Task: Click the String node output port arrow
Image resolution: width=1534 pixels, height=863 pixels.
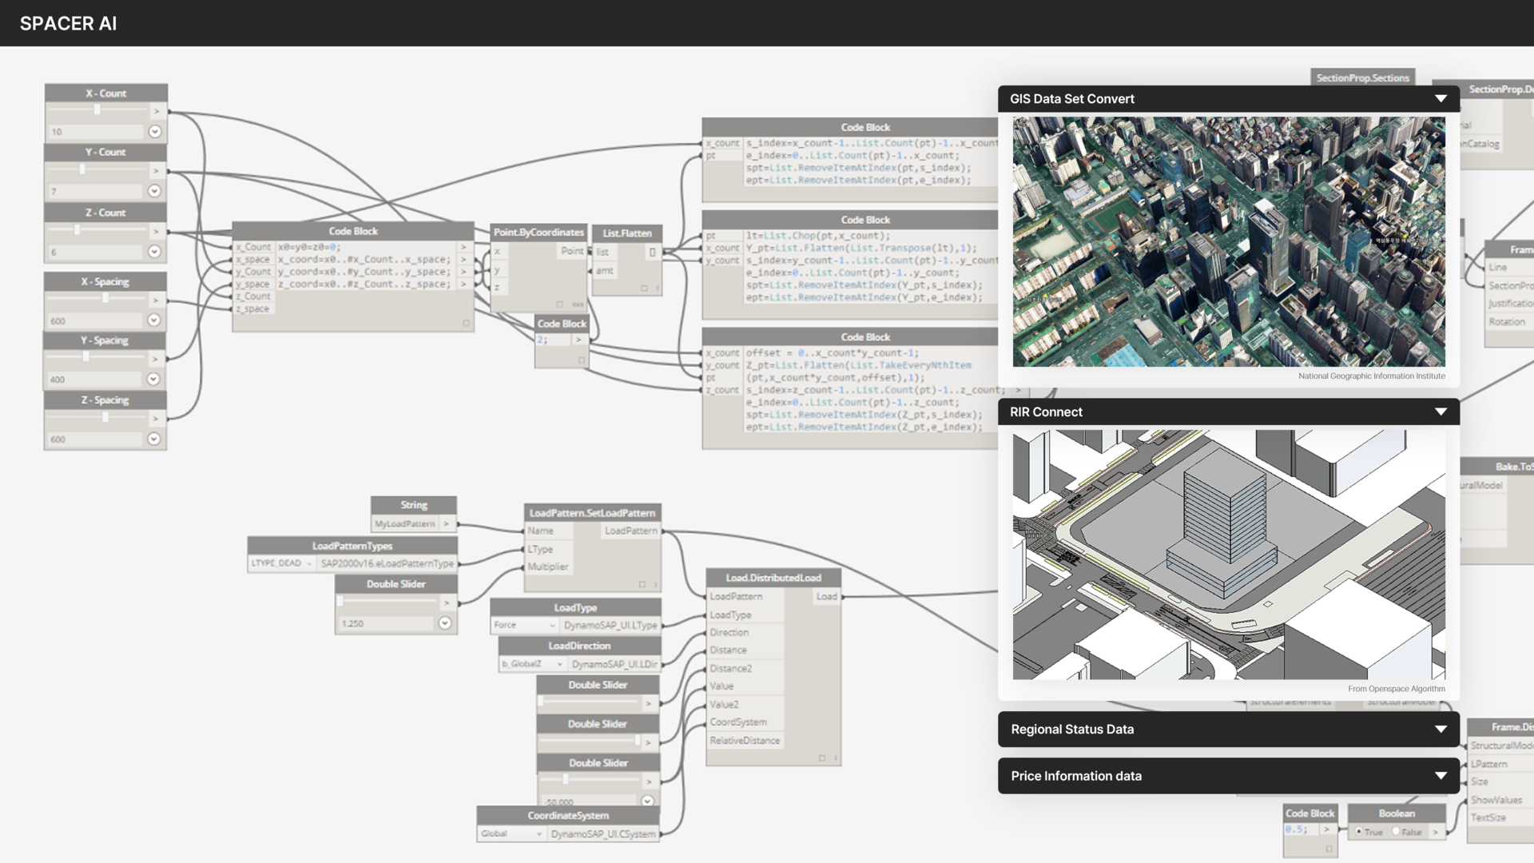Action: point(447,524)
